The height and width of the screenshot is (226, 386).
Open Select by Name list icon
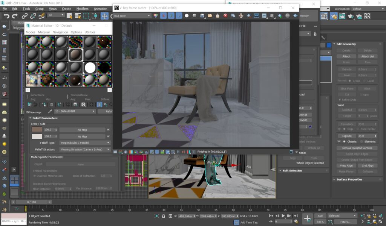[78, 16]
